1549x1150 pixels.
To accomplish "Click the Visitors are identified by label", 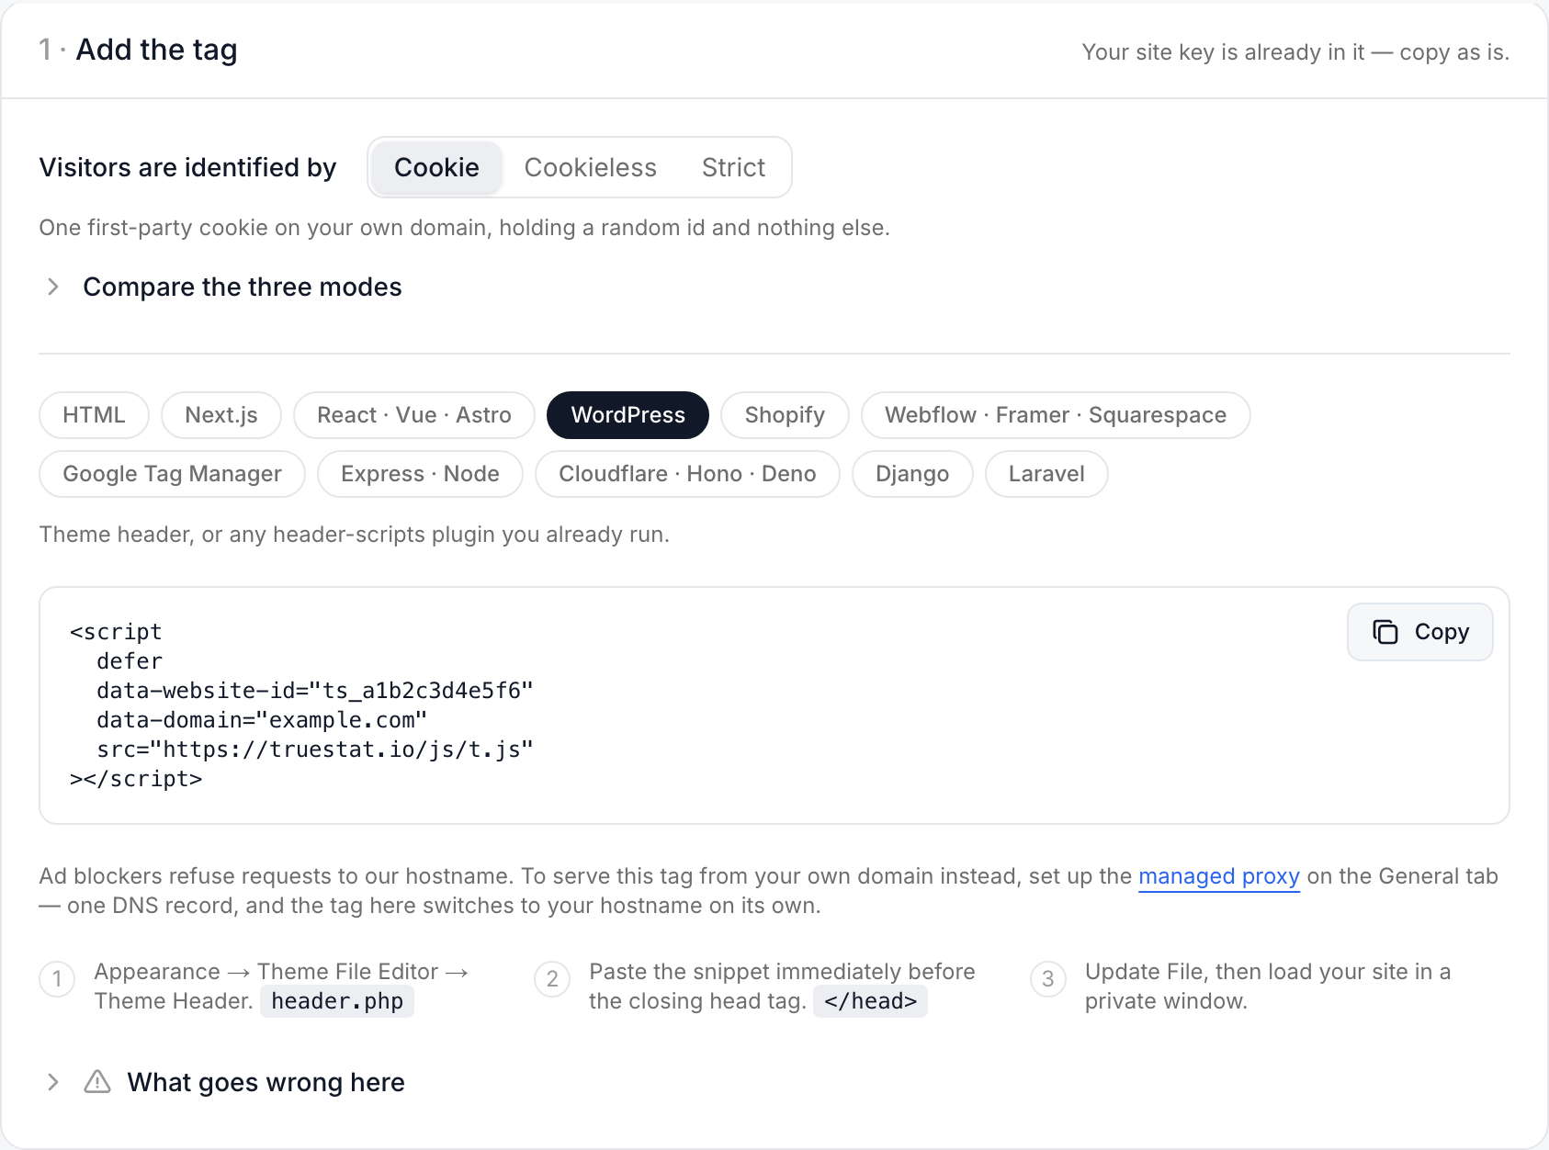I will [x=187, y=167].
